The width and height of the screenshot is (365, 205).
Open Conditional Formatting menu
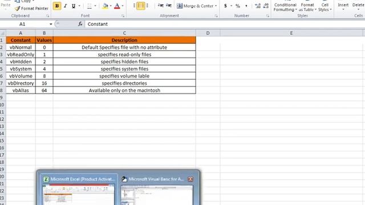(x=285, y=6)
